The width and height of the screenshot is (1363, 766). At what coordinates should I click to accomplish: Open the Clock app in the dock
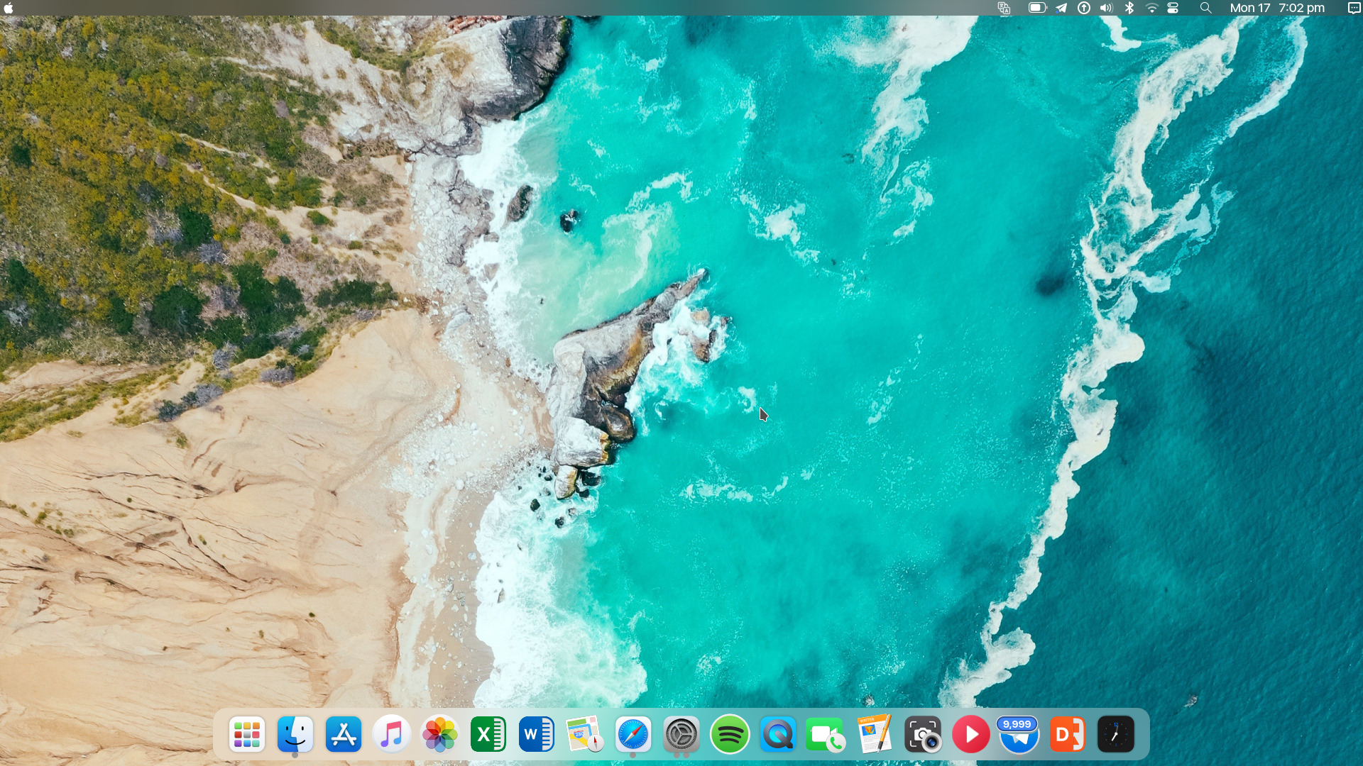(x=1116, y=734)
